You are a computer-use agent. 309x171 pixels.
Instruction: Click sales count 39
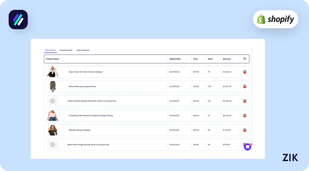pos(209,145)
